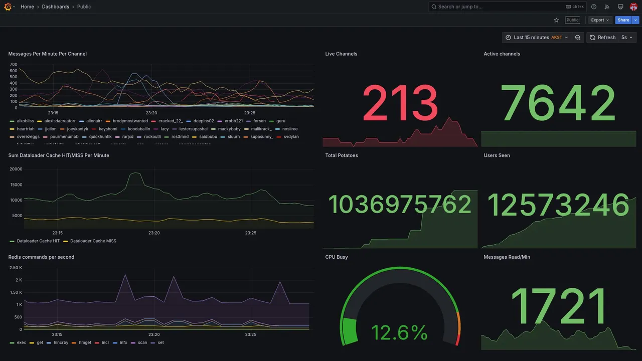Click the Public badge
This screenshot has height=361, width=642.
572,20
